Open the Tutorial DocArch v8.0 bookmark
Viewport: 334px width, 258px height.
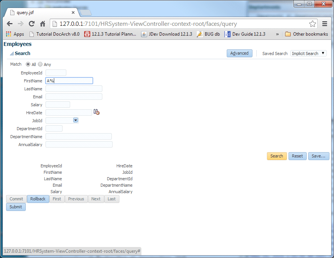click(55, 34)
